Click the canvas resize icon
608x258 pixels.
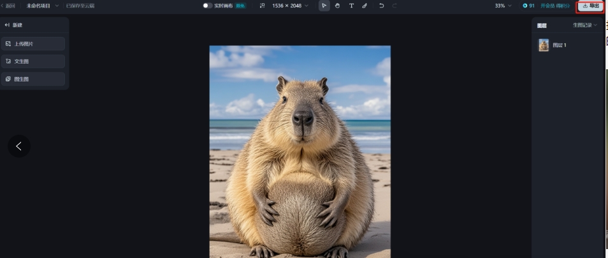click(262, 6)
